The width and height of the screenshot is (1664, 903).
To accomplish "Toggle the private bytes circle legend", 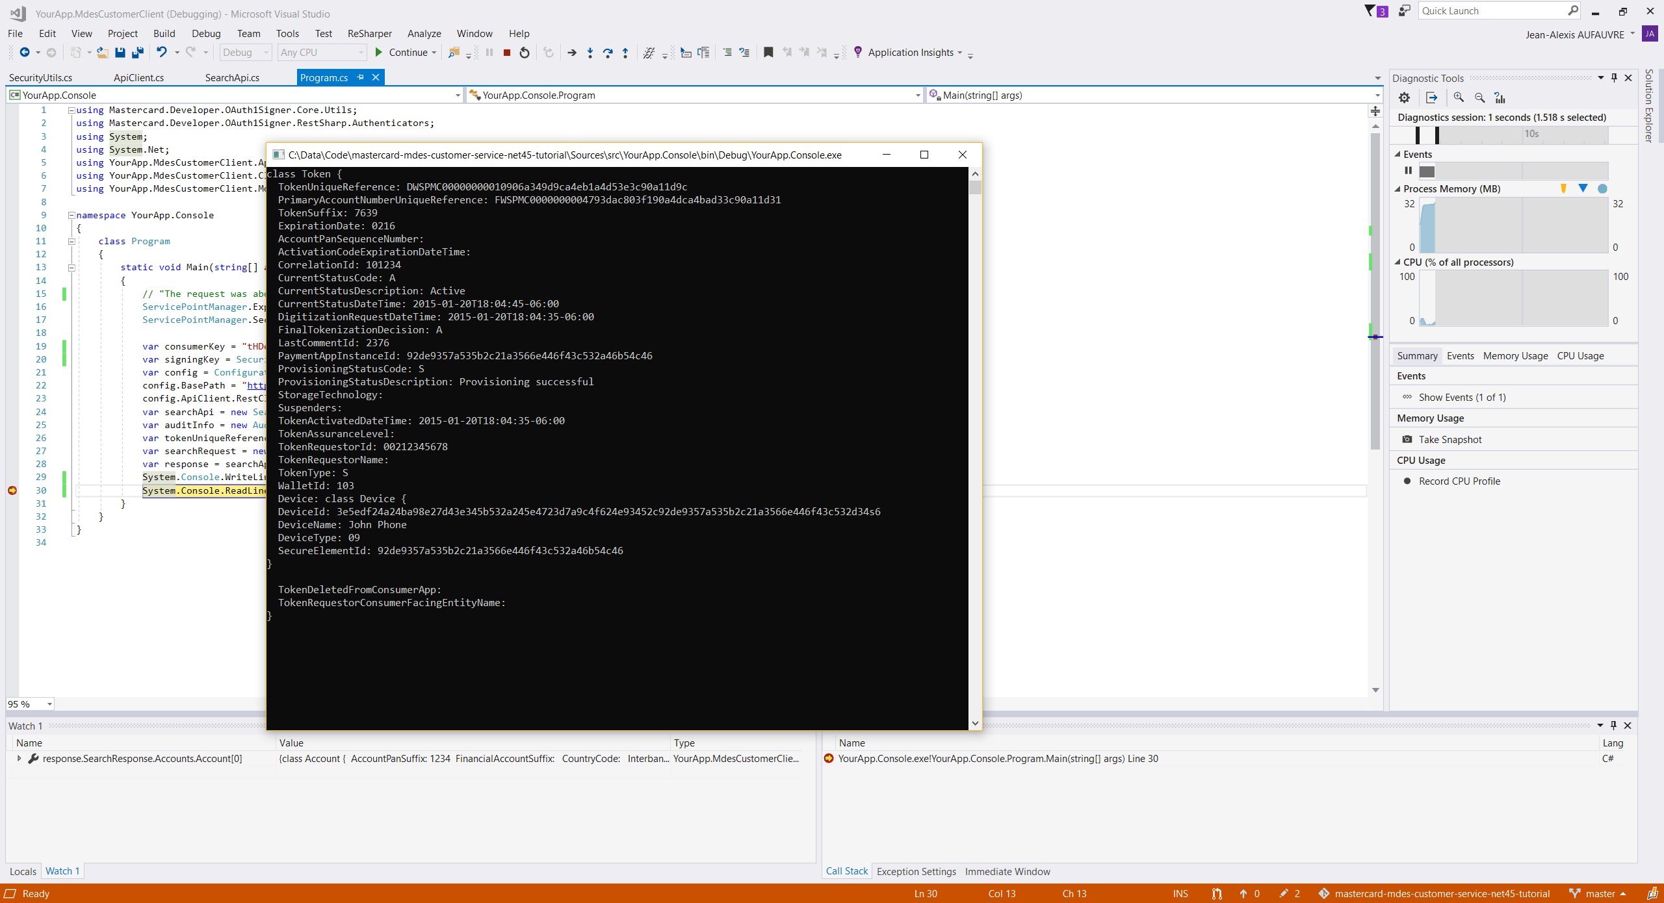I will tap(1603, 188).
